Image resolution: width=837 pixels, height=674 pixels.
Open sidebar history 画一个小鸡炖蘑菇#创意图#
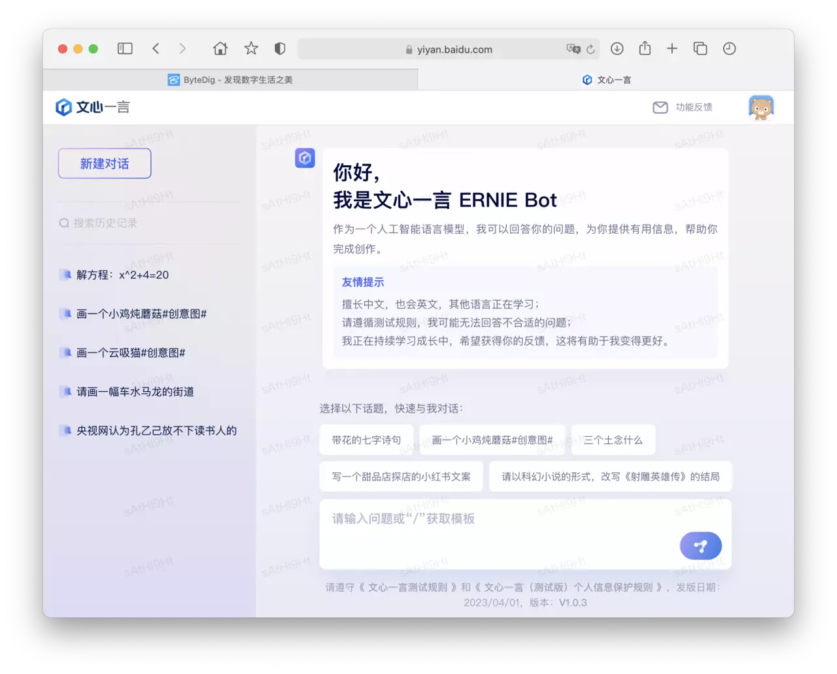tap(141, 314)
